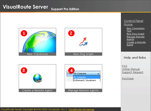Click the Create a Remote Agent label bar
Image resolution: width=151 pixels, height=111 pixels.
(37, 90)
